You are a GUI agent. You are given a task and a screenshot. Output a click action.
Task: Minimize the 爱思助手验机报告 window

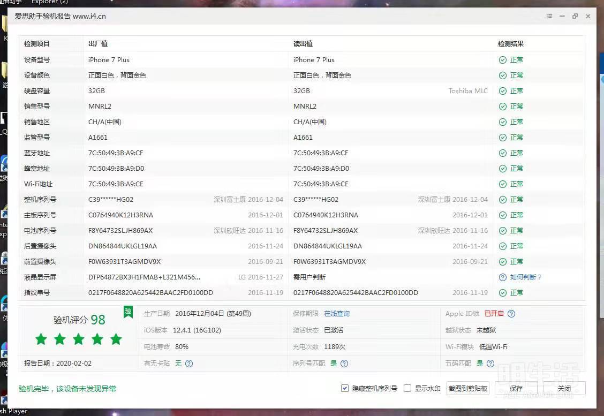(x=562, y=16)
